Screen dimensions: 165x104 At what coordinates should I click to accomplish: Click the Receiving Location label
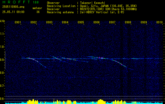[61, 6]
